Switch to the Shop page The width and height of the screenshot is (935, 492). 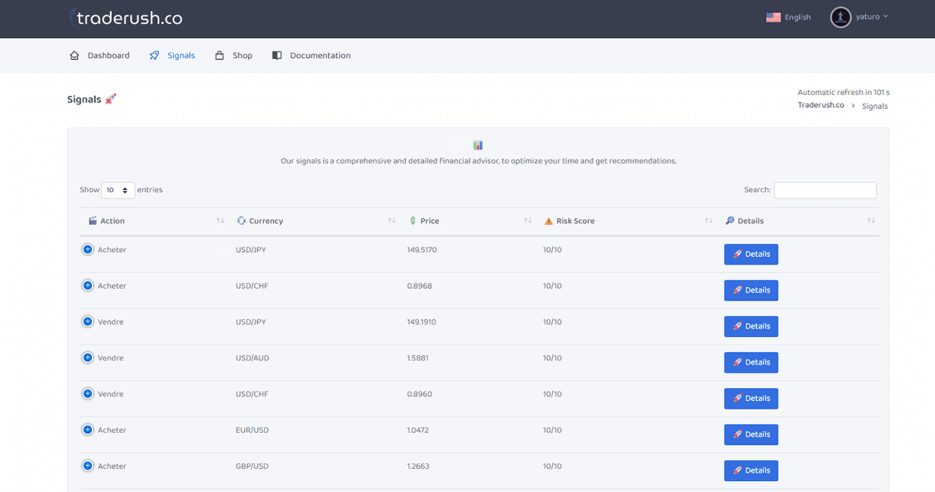234,55
